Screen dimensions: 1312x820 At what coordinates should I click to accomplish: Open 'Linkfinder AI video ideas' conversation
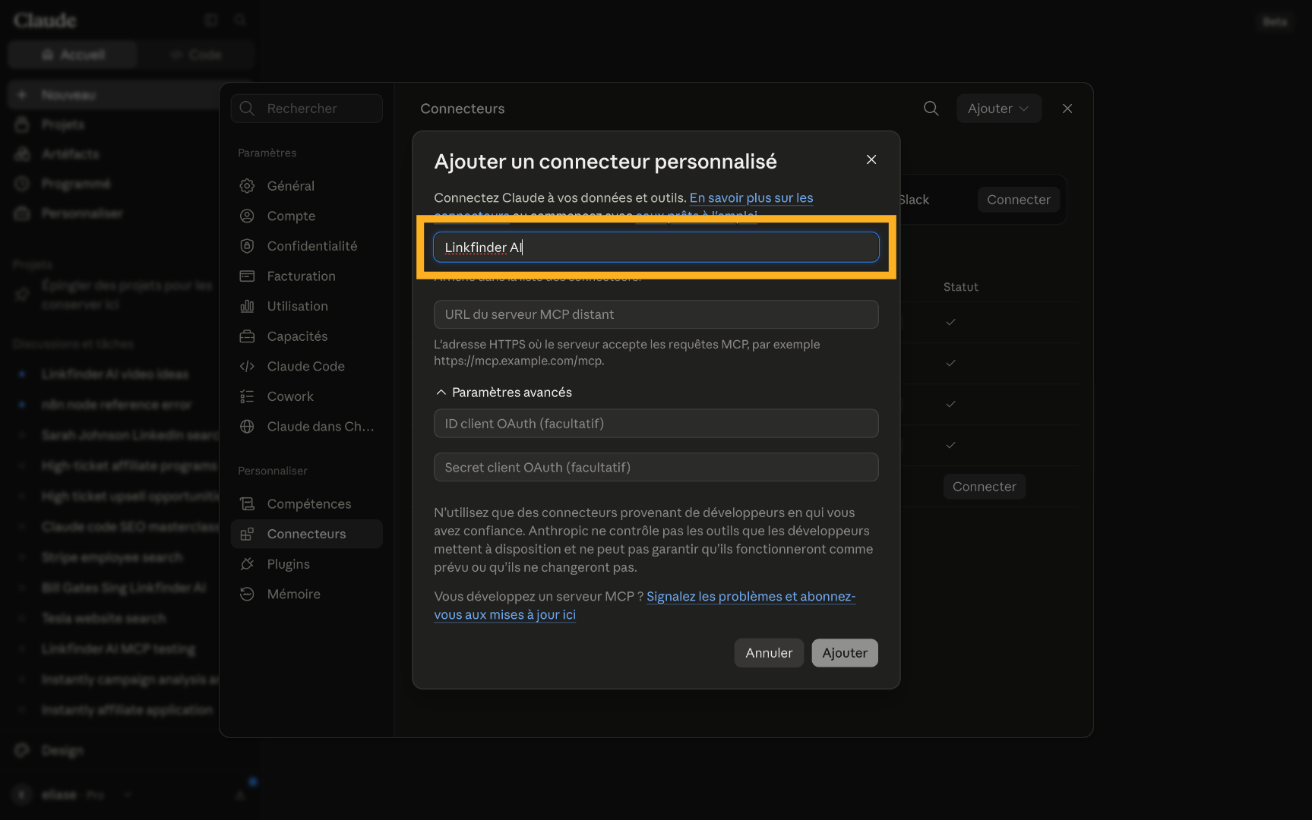(115, 374)
